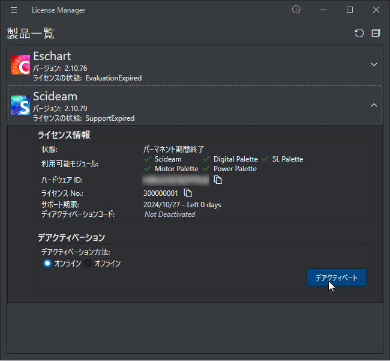Click version text 2.10.76
The image size is (390, 361).
coord(76,68)
